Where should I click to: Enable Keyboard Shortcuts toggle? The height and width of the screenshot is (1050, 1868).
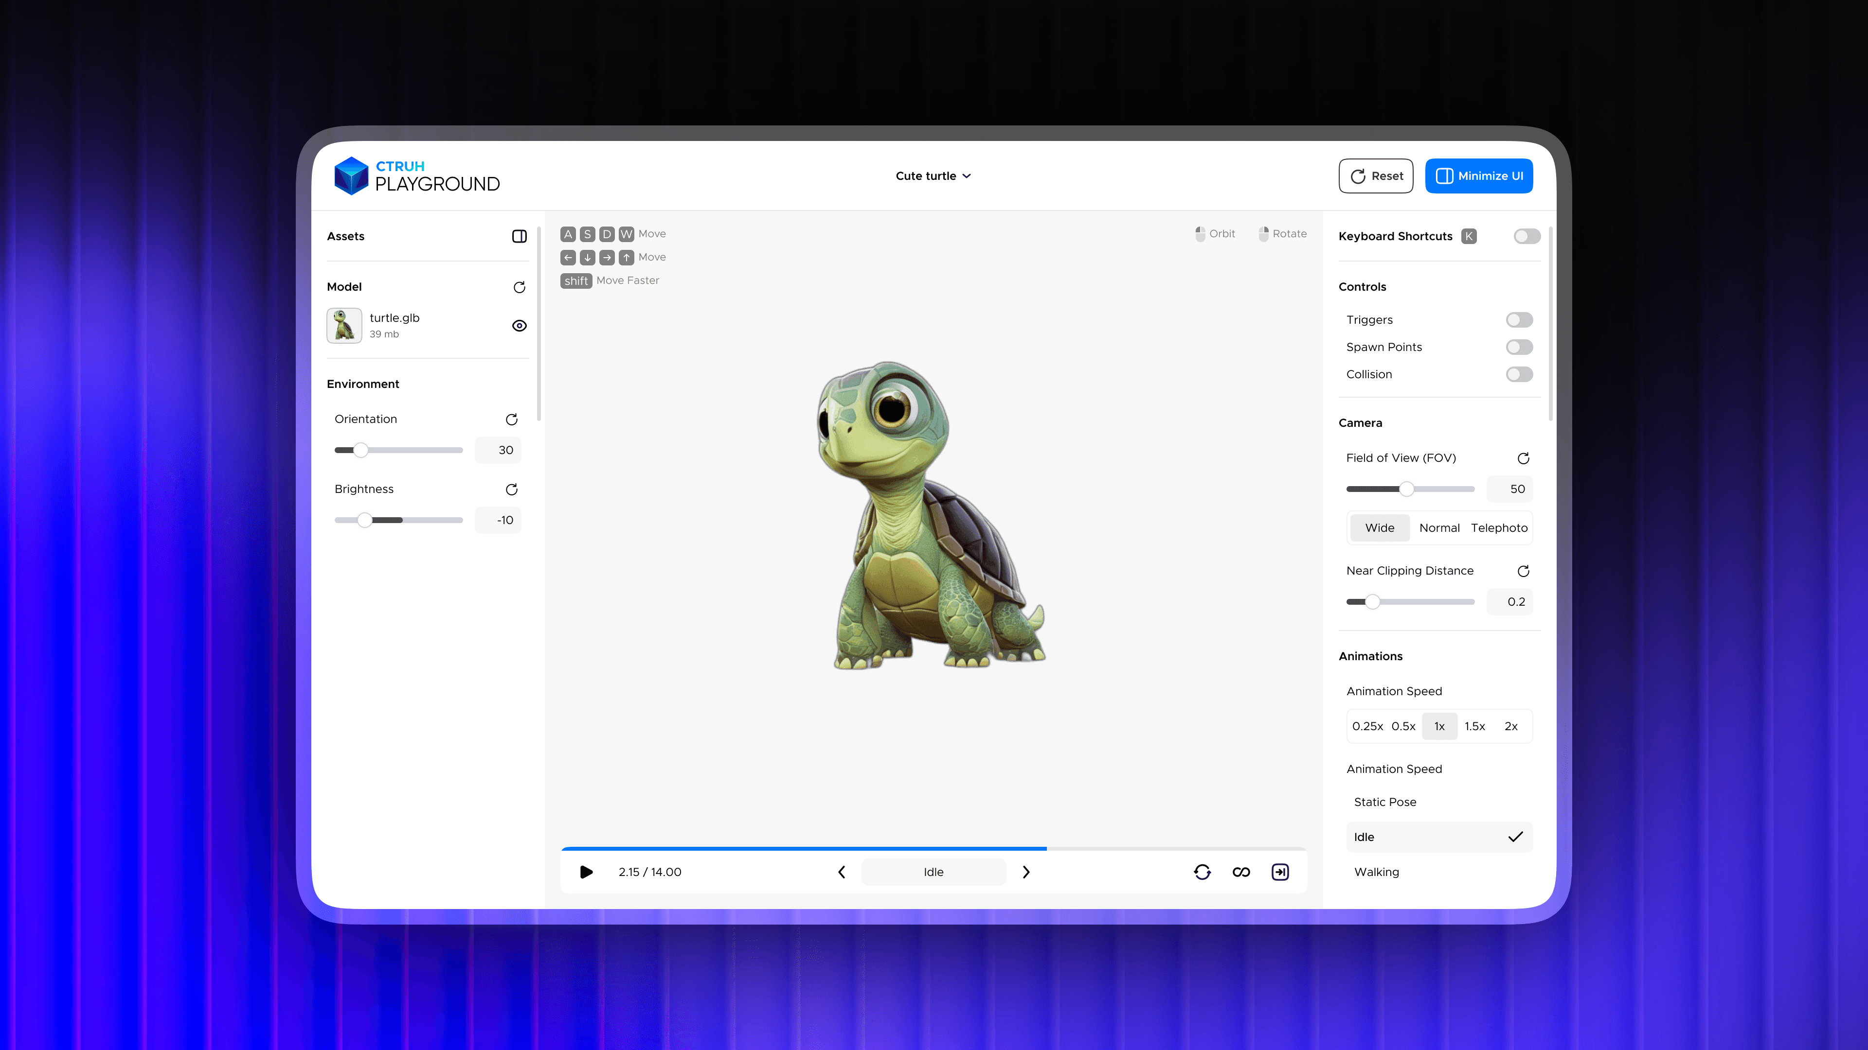1527,236
